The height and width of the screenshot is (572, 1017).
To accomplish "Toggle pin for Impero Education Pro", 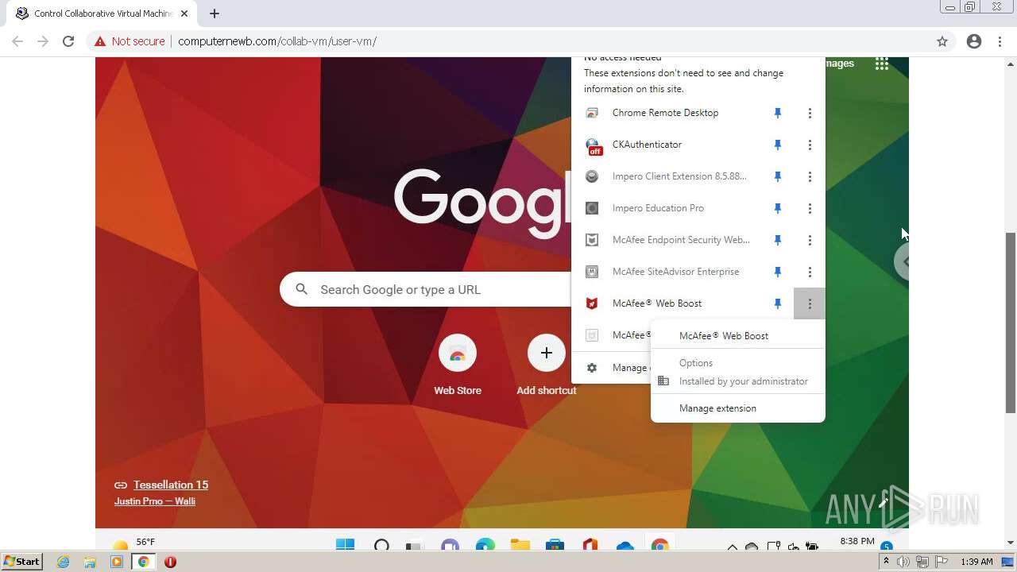I will (778, 208).
